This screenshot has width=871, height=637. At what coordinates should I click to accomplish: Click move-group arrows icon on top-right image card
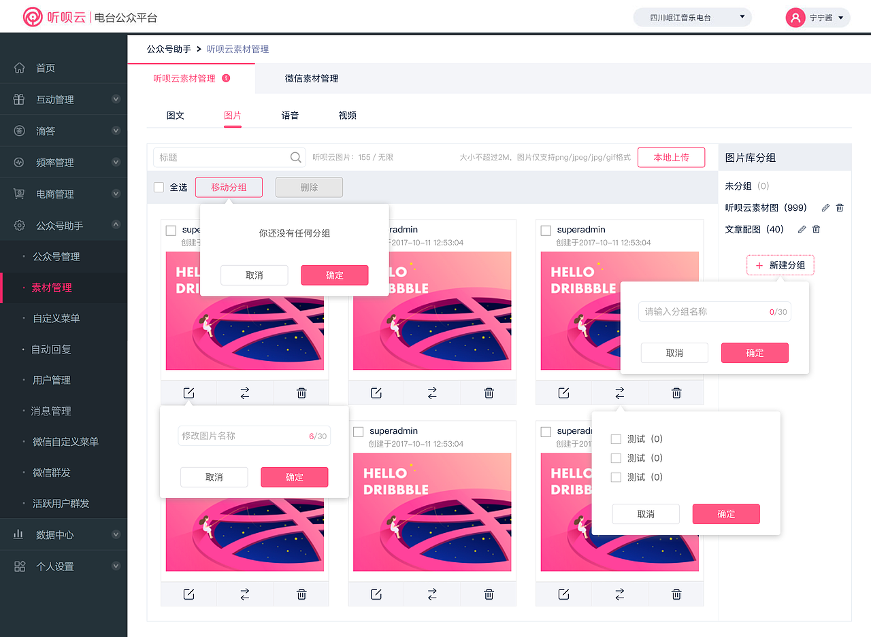click(620, 393)
